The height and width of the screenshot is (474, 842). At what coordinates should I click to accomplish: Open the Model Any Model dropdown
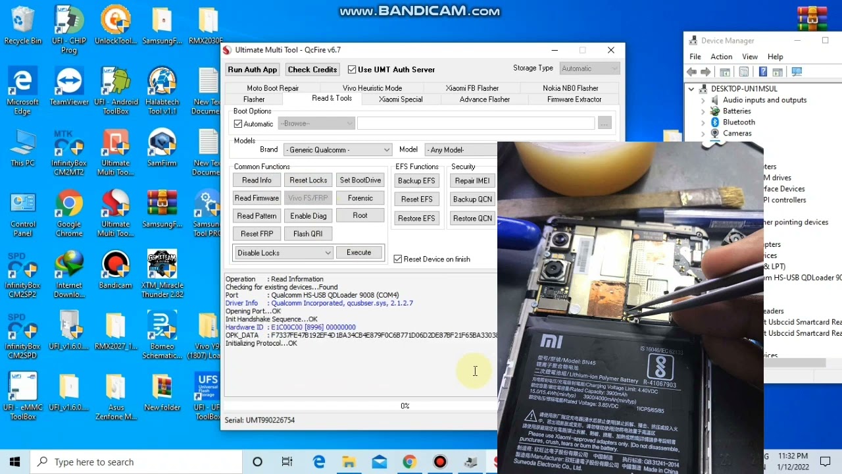pyautogui.click(x=460, y=149)
